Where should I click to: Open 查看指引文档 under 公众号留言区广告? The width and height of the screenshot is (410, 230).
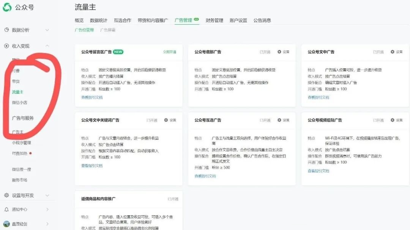(92, 97)
